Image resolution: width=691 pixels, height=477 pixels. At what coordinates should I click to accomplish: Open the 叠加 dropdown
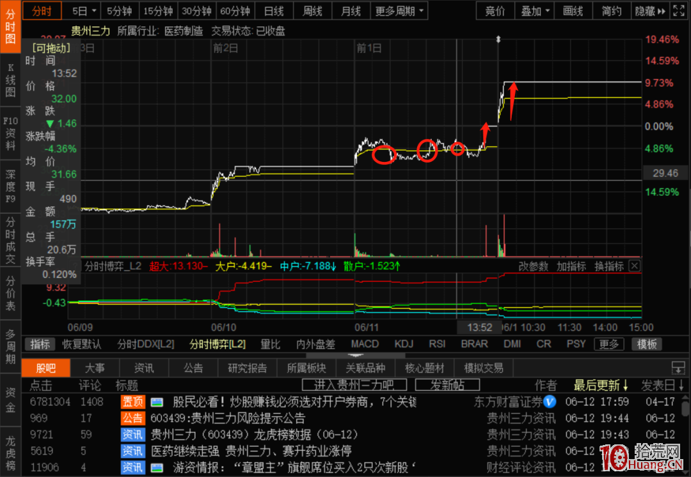pyautogui.click(x=536, y=11)
